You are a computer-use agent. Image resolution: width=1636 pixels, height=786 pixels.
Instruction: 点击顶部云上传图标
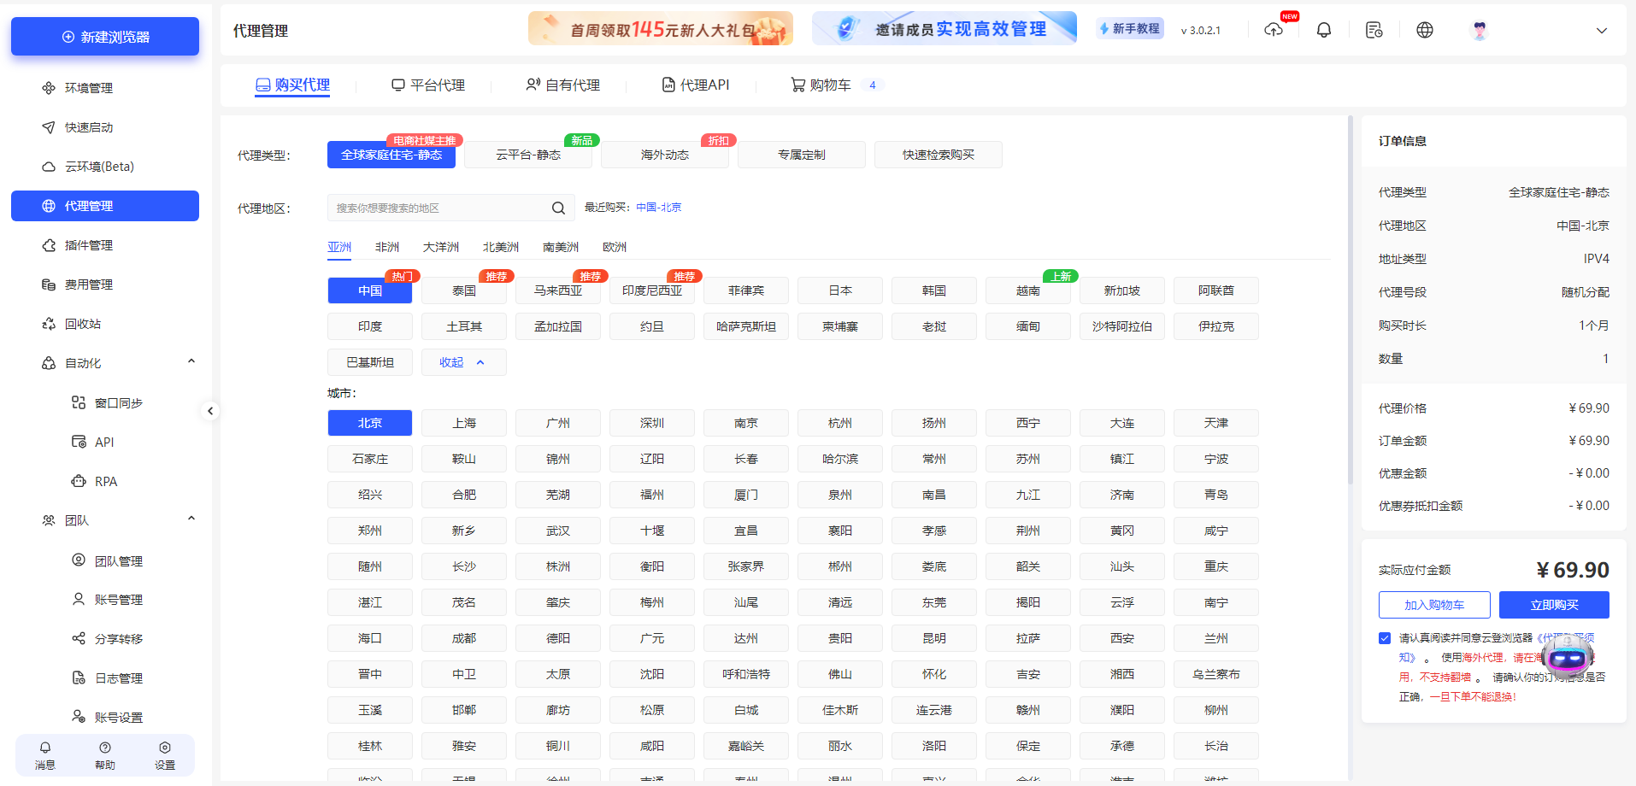pos(1273,29)
